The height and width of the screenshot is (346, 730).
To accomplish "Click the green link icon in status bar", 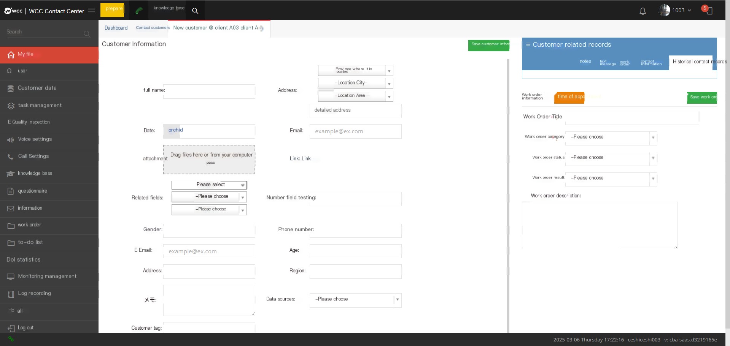I will (x=11, y=339).
